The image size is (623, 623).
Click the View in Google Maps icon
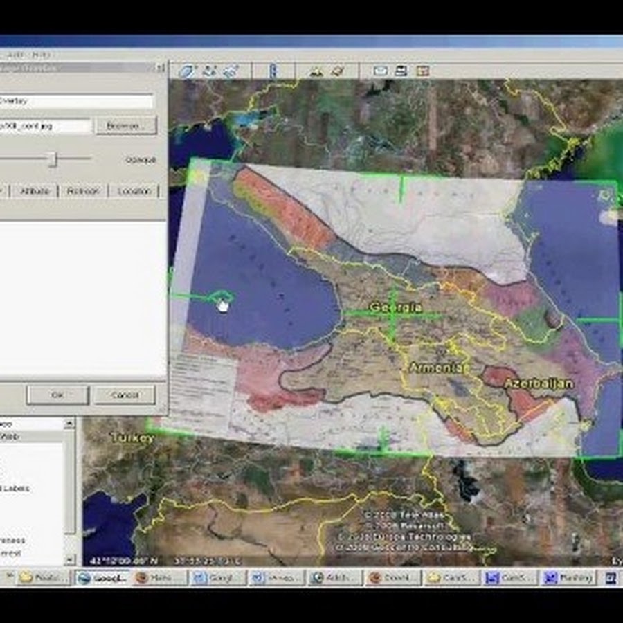423,71
